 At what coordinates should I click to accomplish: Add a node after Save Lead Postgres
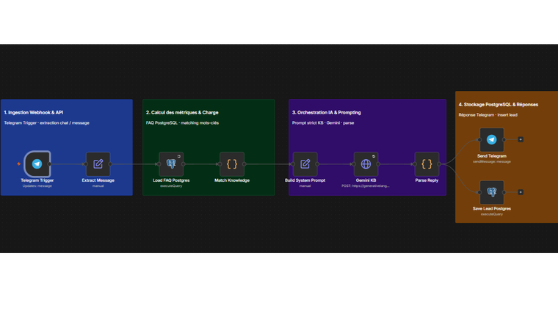click(x=521, y=192)
